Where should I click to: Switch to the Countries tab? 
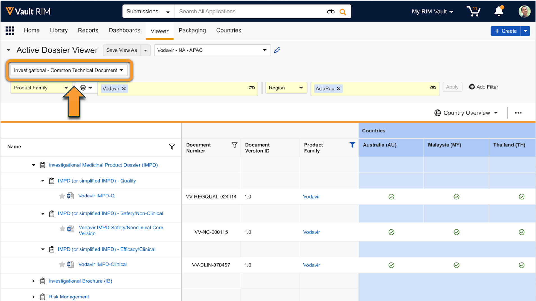229,30
